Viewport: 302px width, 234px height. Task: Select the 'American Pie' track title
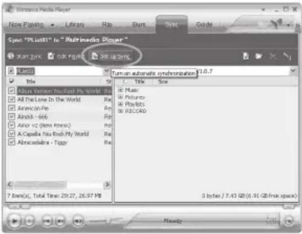pos(33,108)
